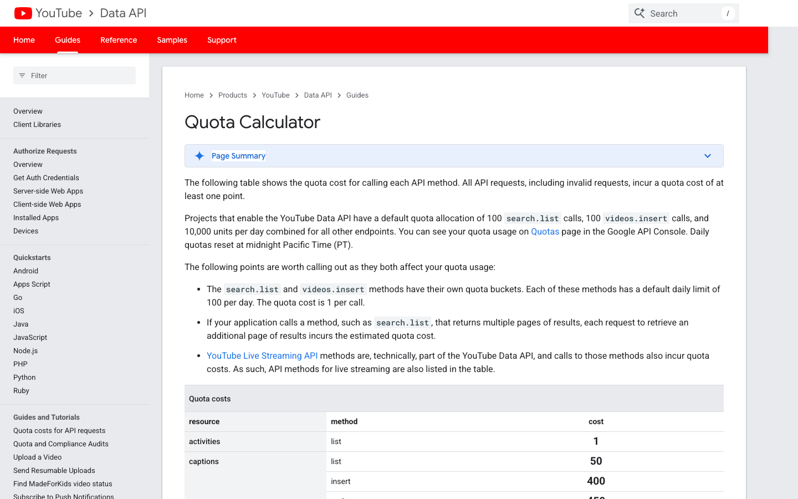Click the Data API breadcrumb link
Viewport: 798px width, 499px height.
pyautogui.click(x=318, y=95)
